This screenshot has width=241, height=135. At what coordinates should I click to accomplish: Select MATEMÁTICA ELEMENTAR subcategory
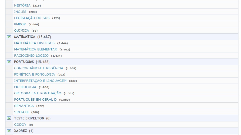(x=36, y=49)
